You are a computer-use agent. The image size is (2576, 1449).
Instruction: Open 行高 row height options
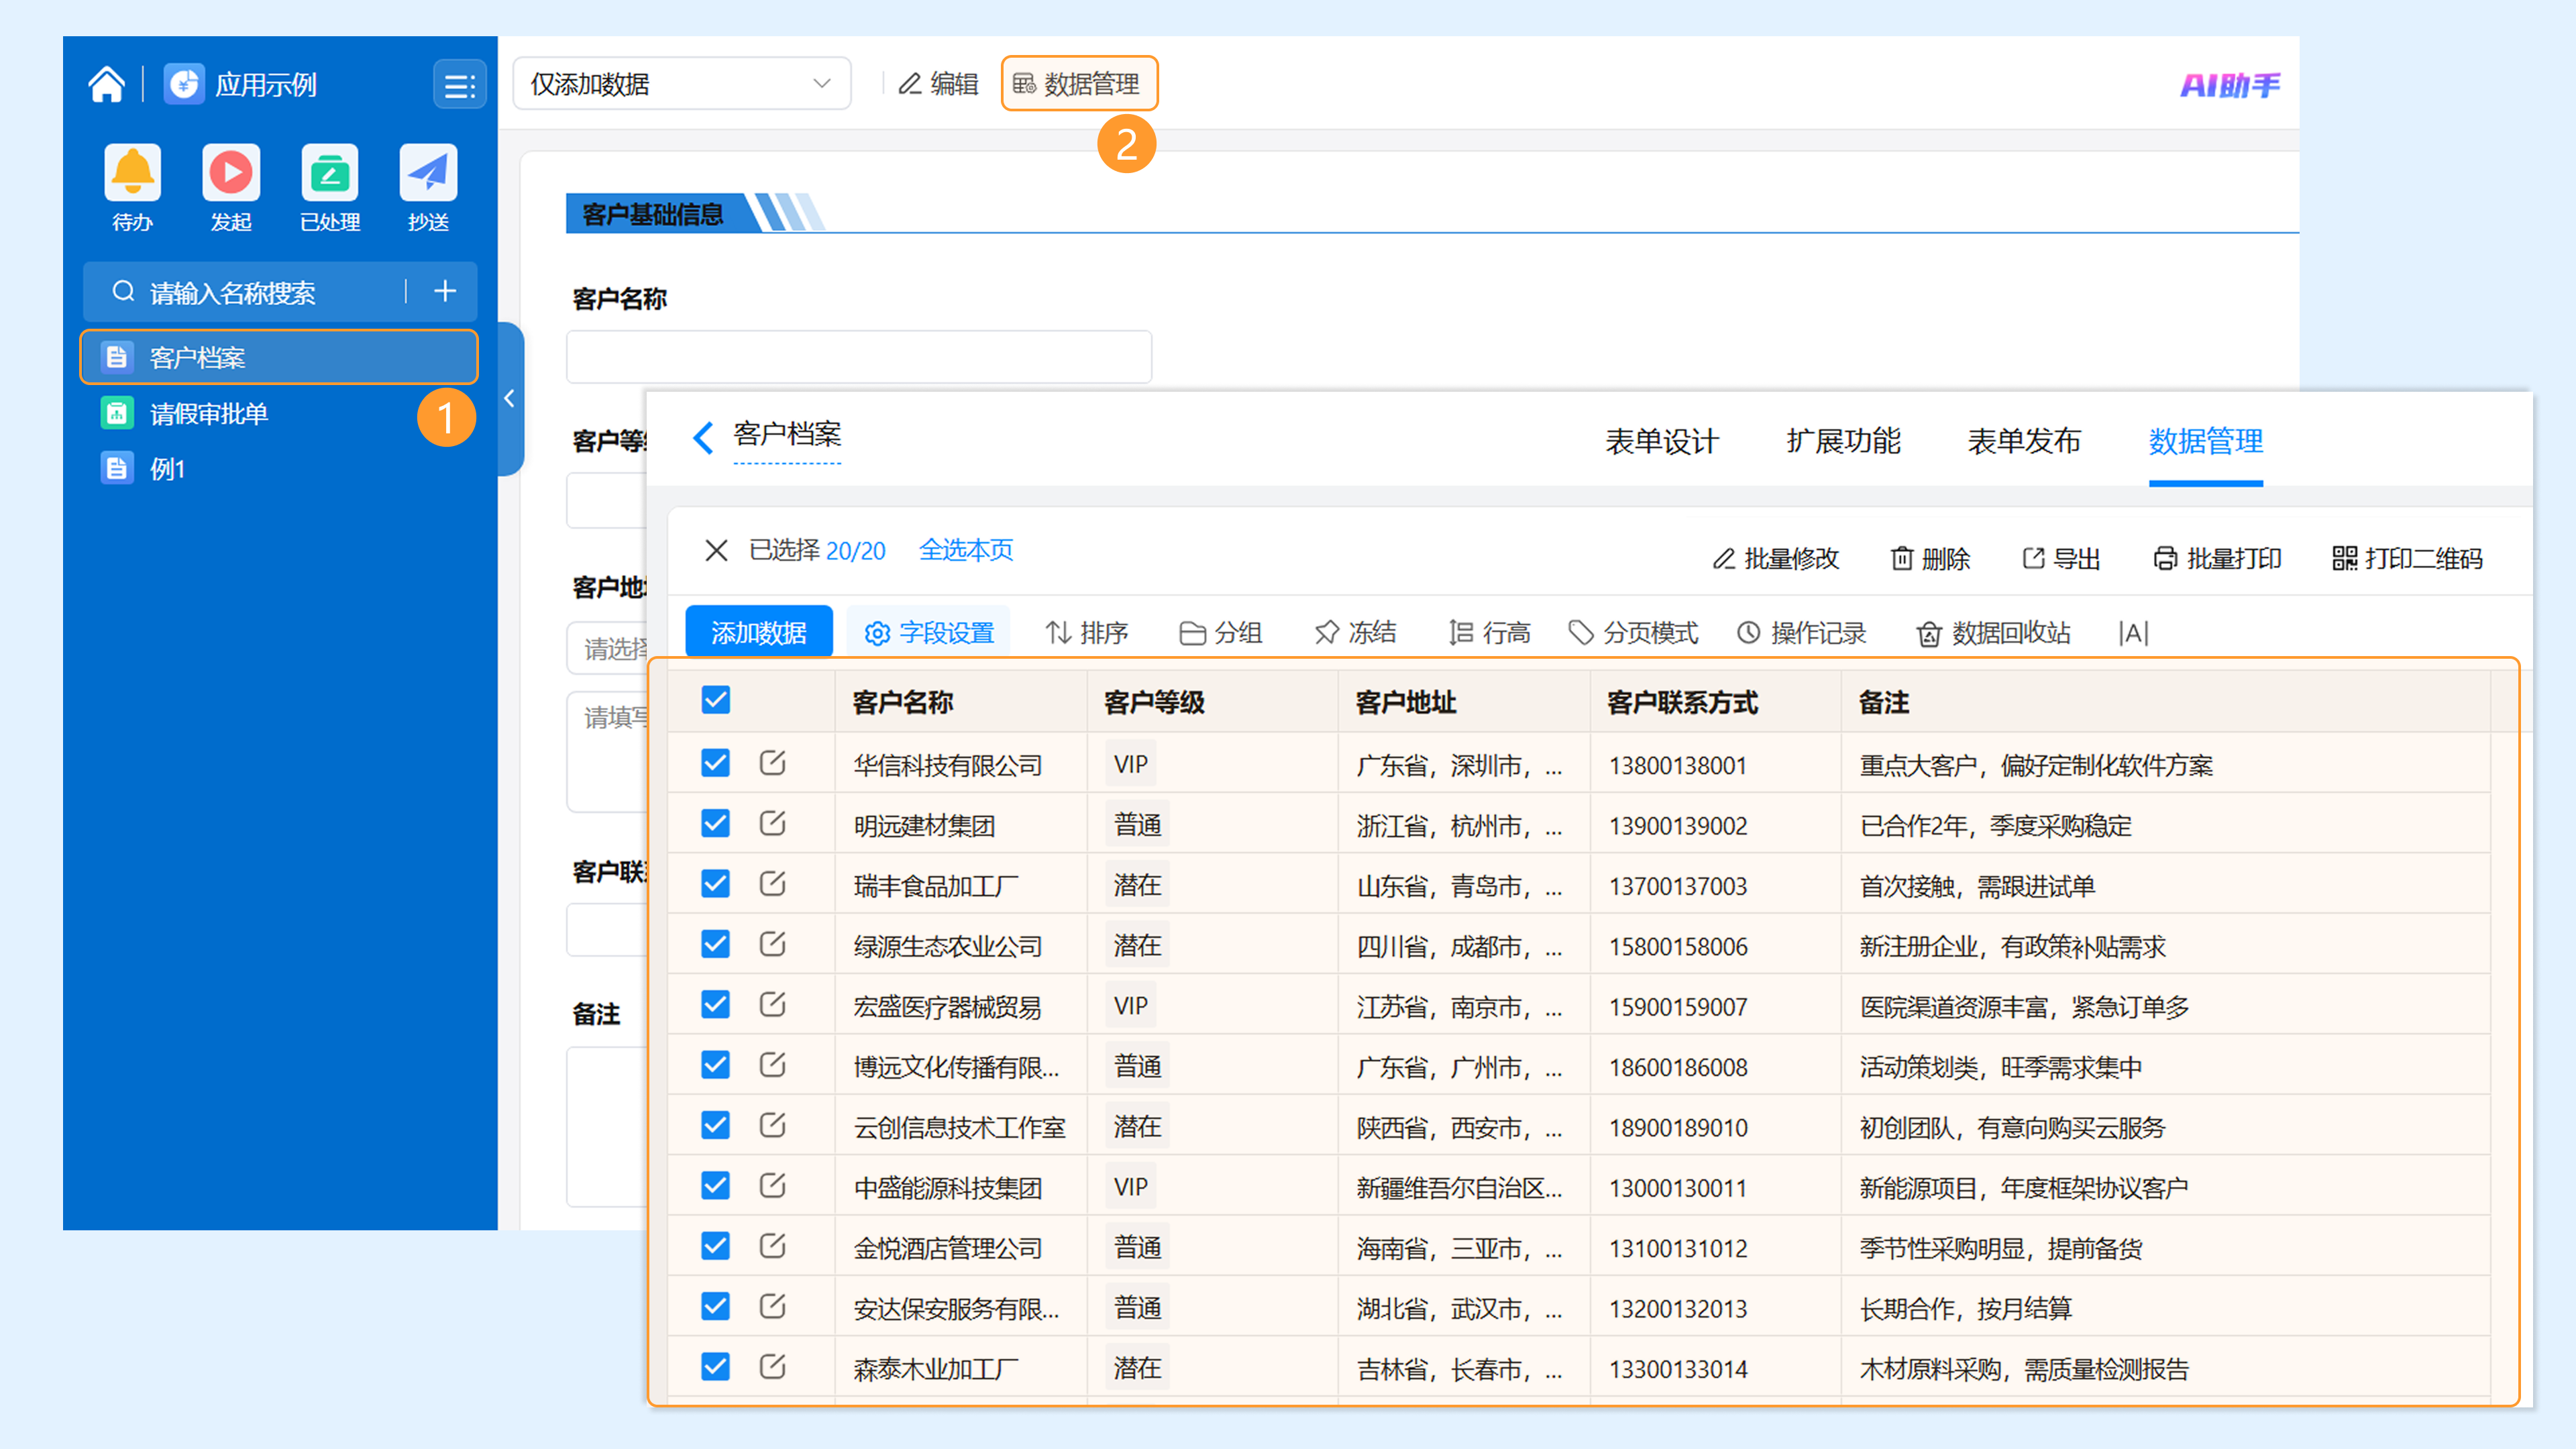[x=1489, y=633]
